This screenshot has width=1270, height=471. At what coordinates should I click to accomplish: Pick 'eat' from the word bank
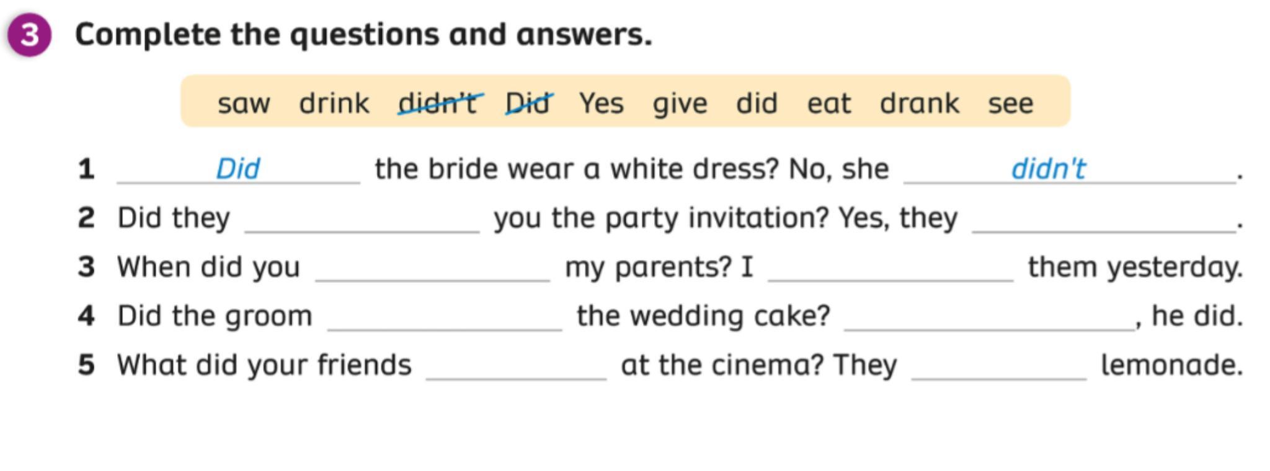click(x=828, y=103)
